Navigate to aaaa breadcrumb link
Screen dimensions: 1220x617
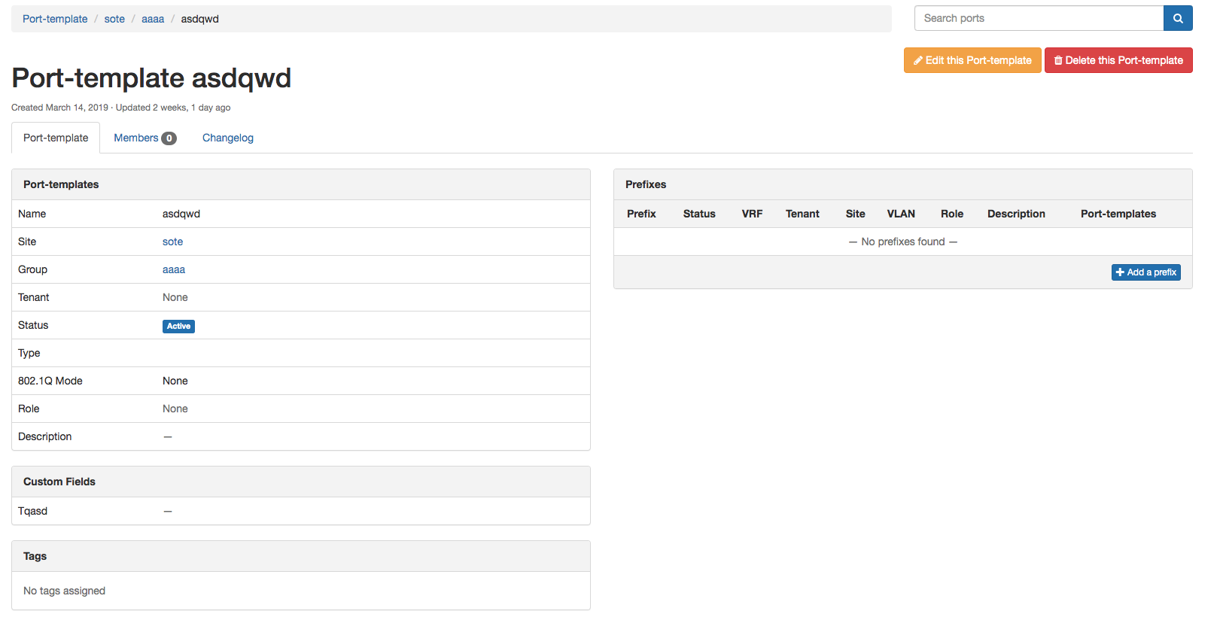coord(153,19)
